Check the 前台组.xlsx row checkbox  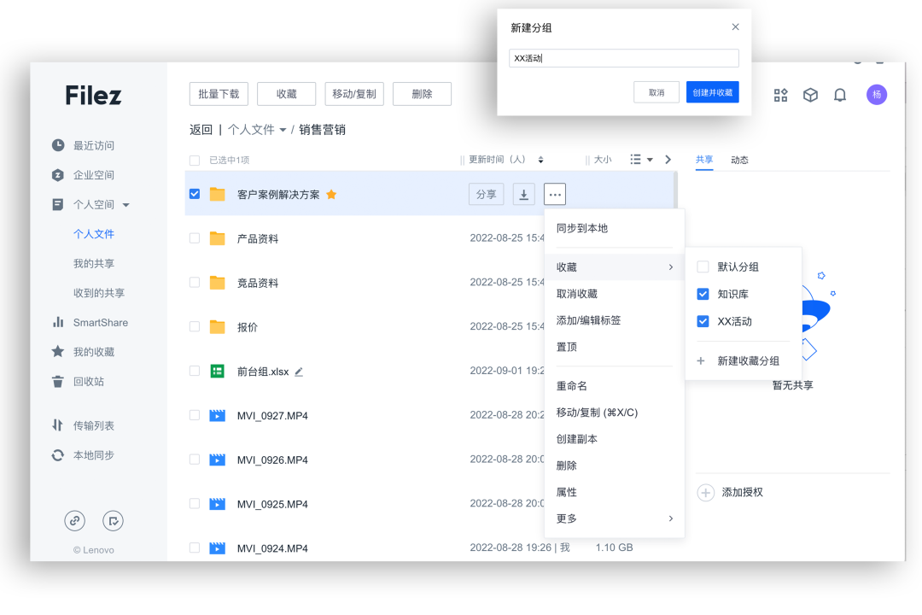tap(195, 370)
